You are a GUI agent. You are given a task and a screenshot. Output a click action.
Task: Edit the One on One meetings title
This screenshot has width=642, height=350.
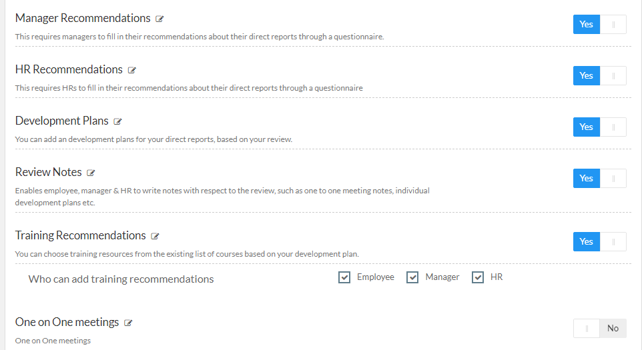128,323
